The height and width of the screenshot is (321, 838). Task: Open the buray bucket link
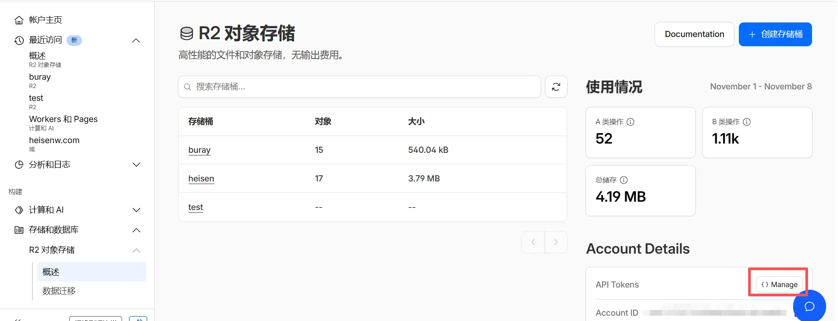[x=200, y=150]
